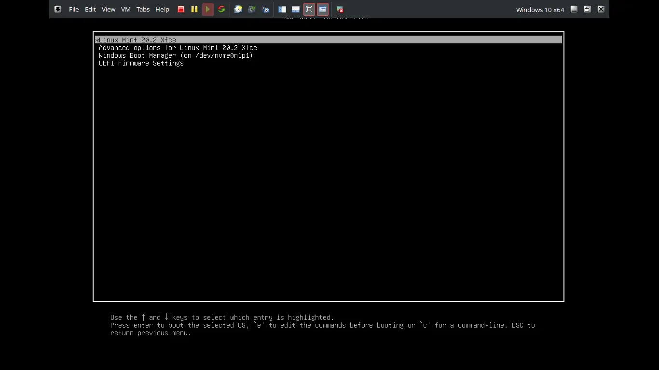Screen dimensions: 659x370
Task: Click the pin toolbar icon
Action: coord(58,9)
